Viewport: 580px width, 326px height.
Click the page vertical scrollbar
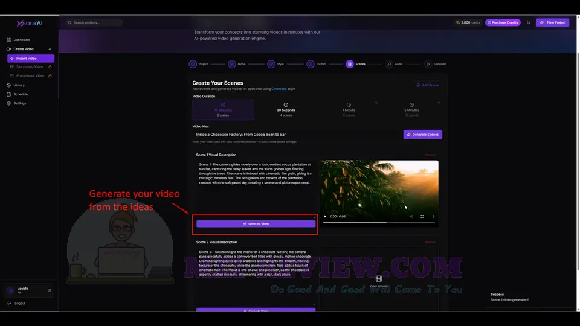pos(578,161)
